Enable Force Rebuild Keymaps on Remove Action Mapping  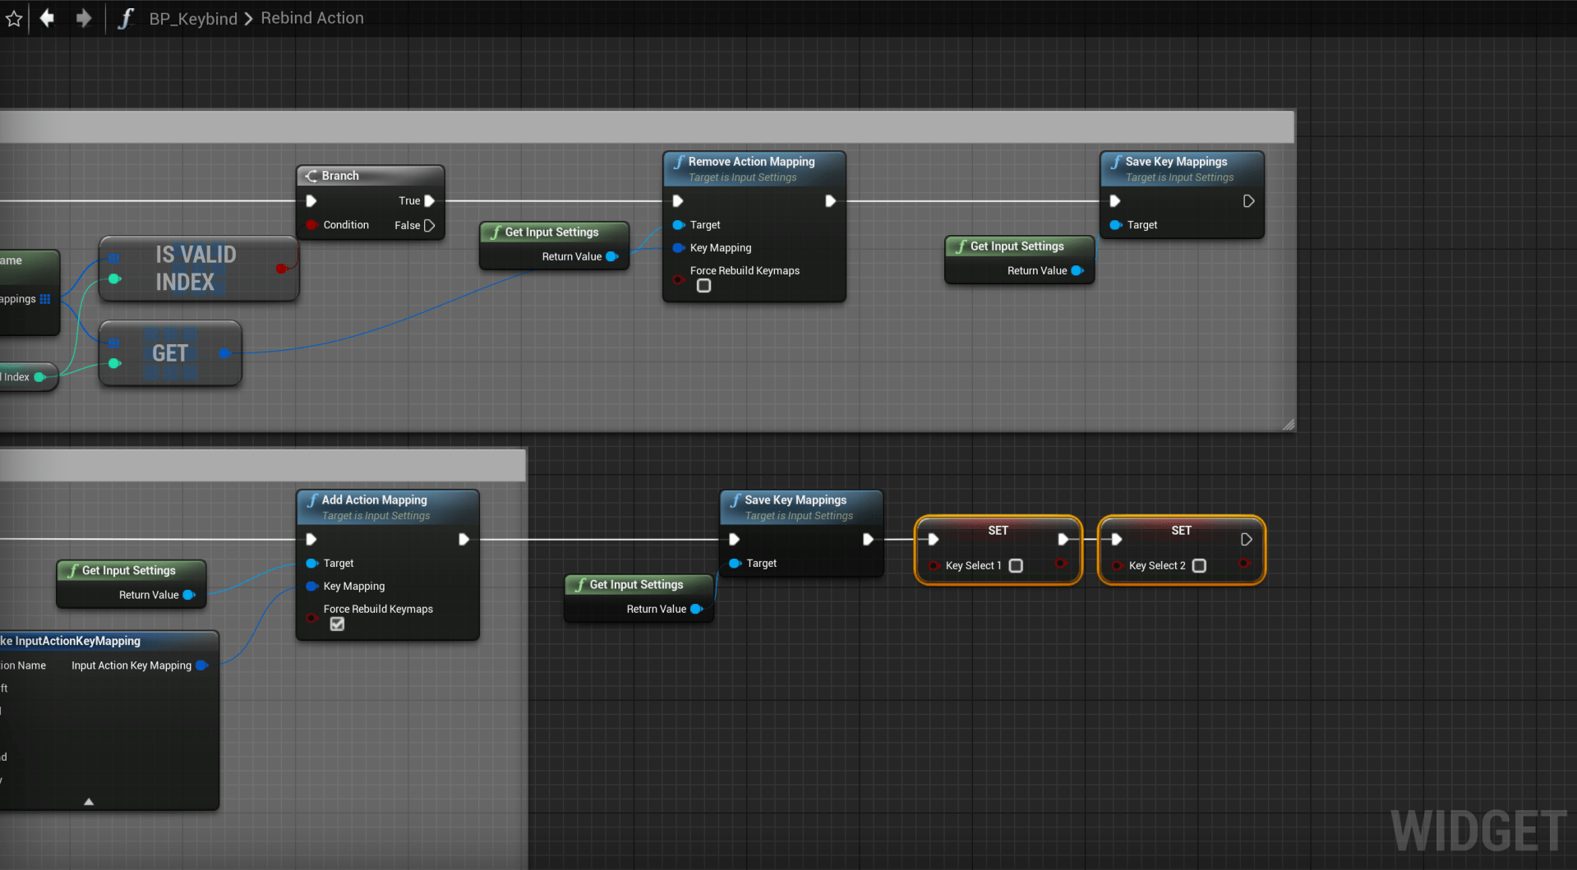[703, 286]
